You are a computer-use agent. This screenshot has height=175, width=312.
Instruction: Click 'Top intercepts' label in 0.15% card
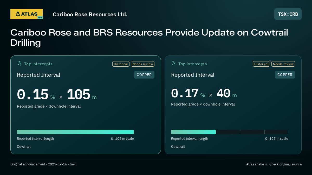pos(38,64)
